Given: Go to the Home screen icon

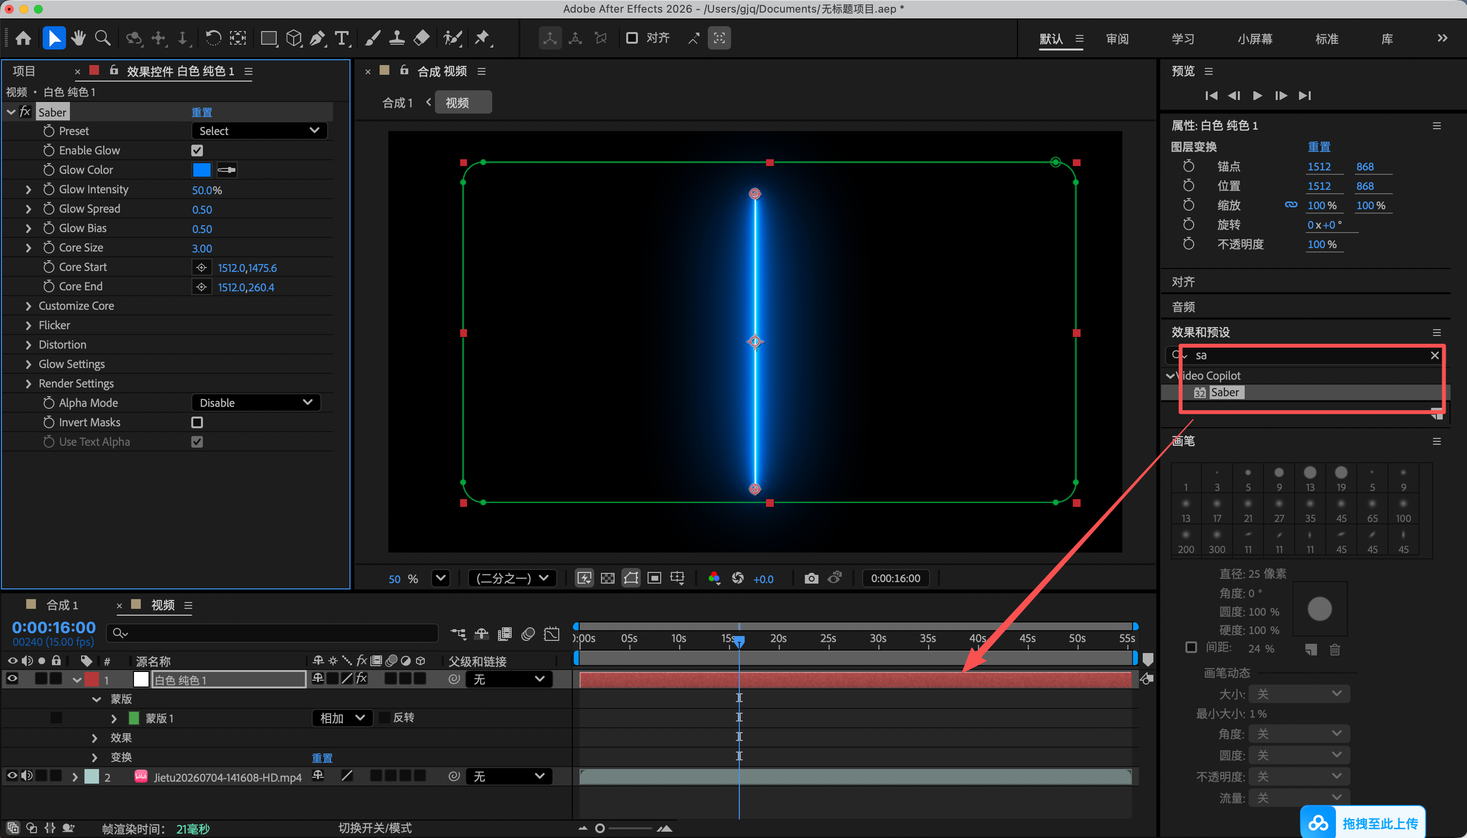Looking at the screenshot, I should point(23,38).
